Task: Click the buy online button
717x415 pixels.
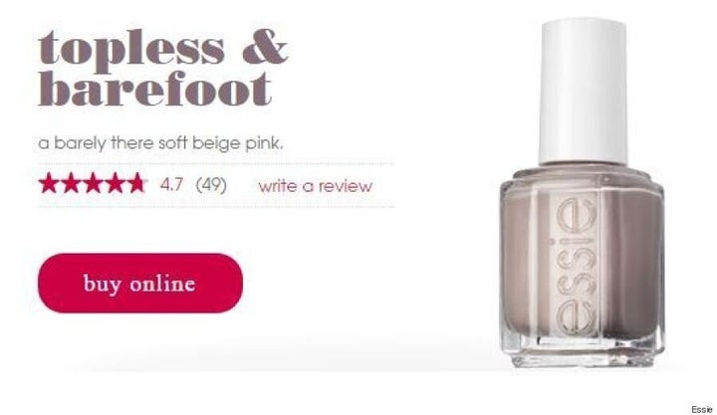Action: (140, 284)
